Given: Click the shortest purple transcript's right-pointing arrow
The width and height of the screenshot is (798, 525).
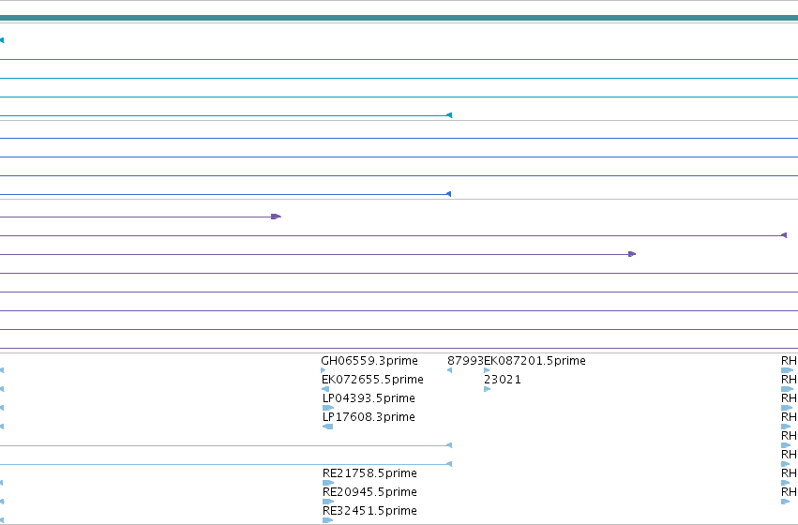Looking at the screenshot, I should click(277, 217).
